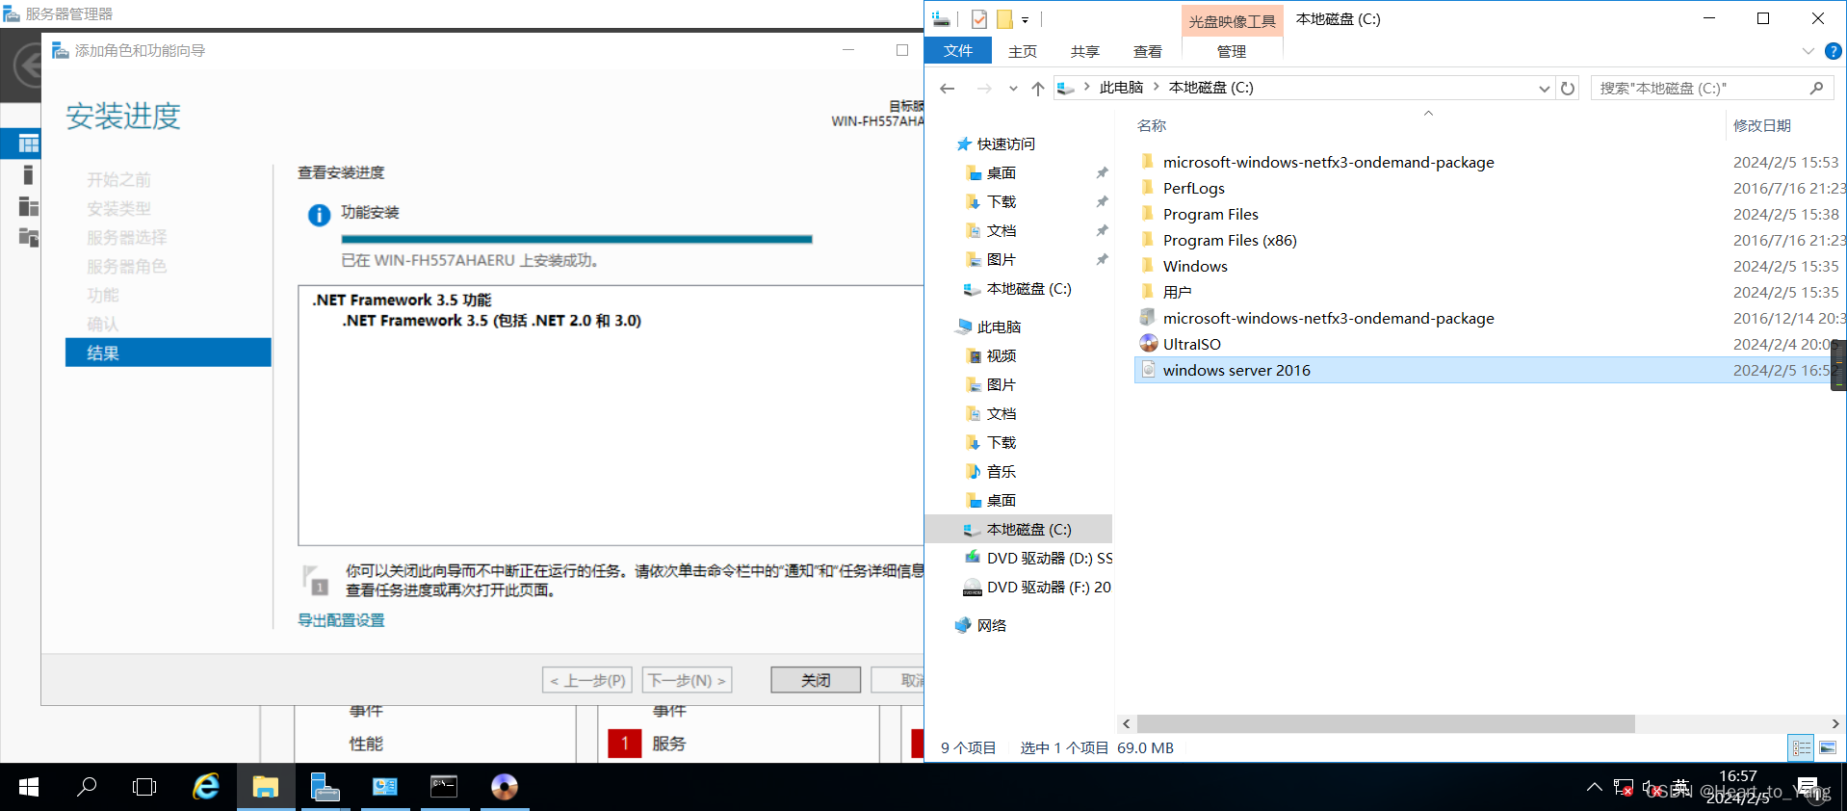The height and width of the screenshot is (811, 1847).
Task: Select the 用户 folder in list
Action: (1177, 292)
